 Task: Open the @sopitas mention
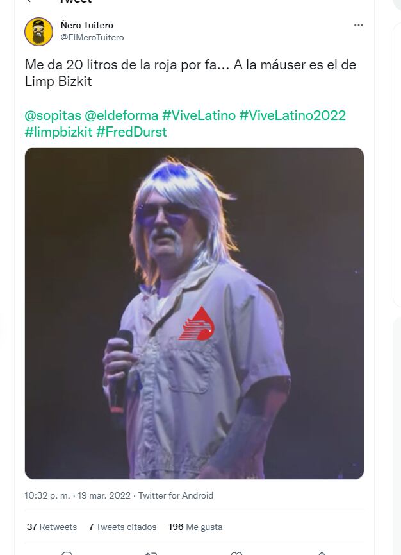click(x=52, y=115)
